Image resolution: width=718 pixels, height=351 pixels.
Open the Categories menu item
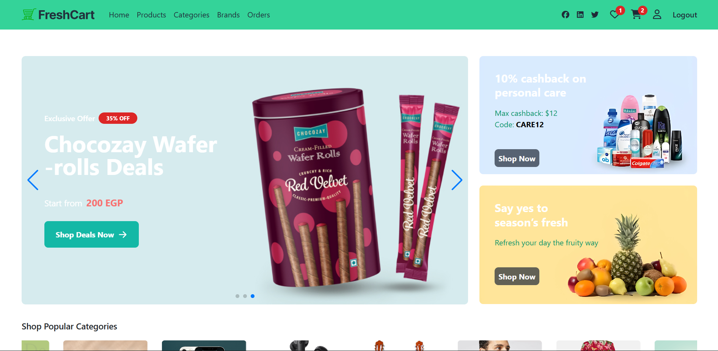[192, 15]
